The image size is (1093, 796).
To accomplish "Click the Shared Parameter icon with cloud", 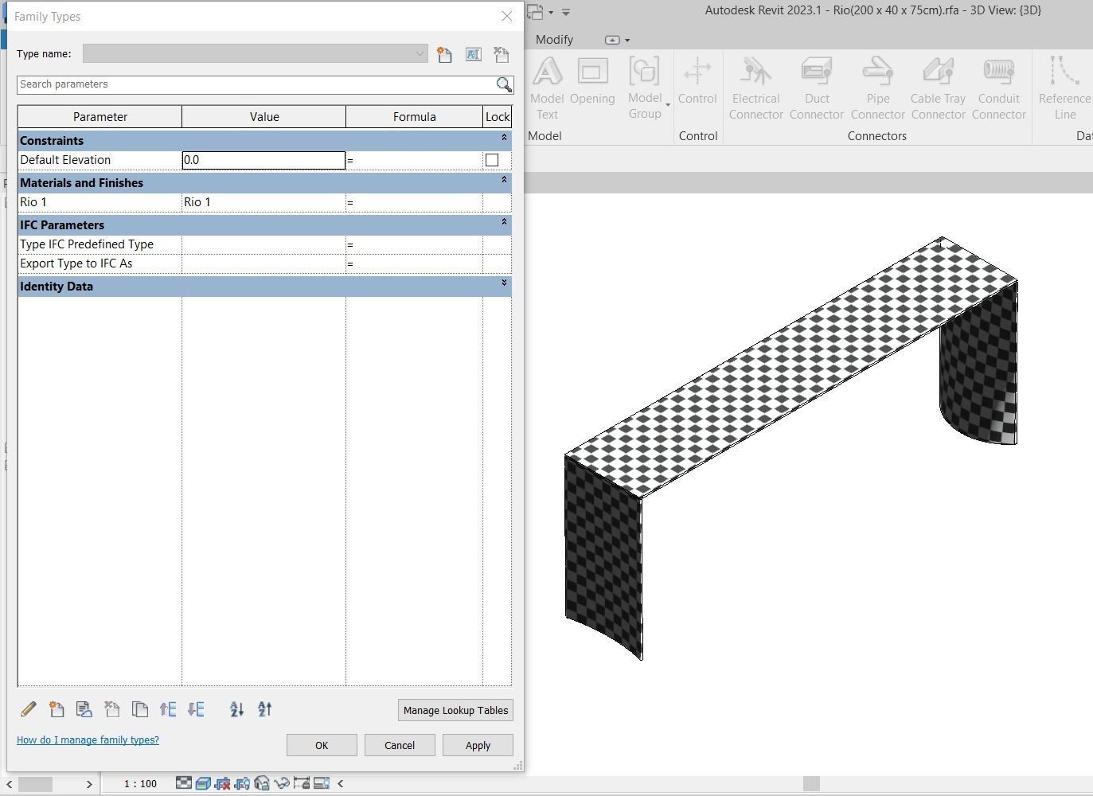I will [x=84, y=709].
